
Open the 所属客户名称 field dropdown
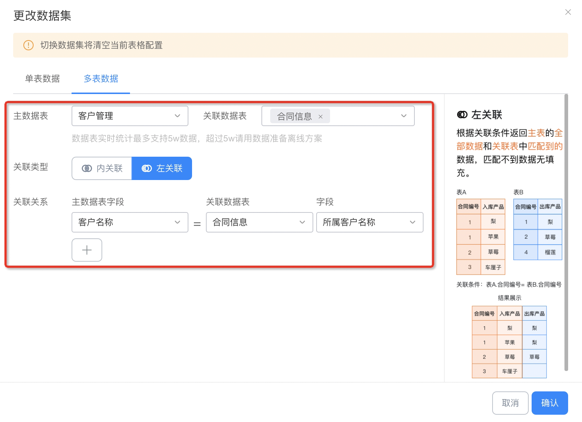tap(370, 222)
